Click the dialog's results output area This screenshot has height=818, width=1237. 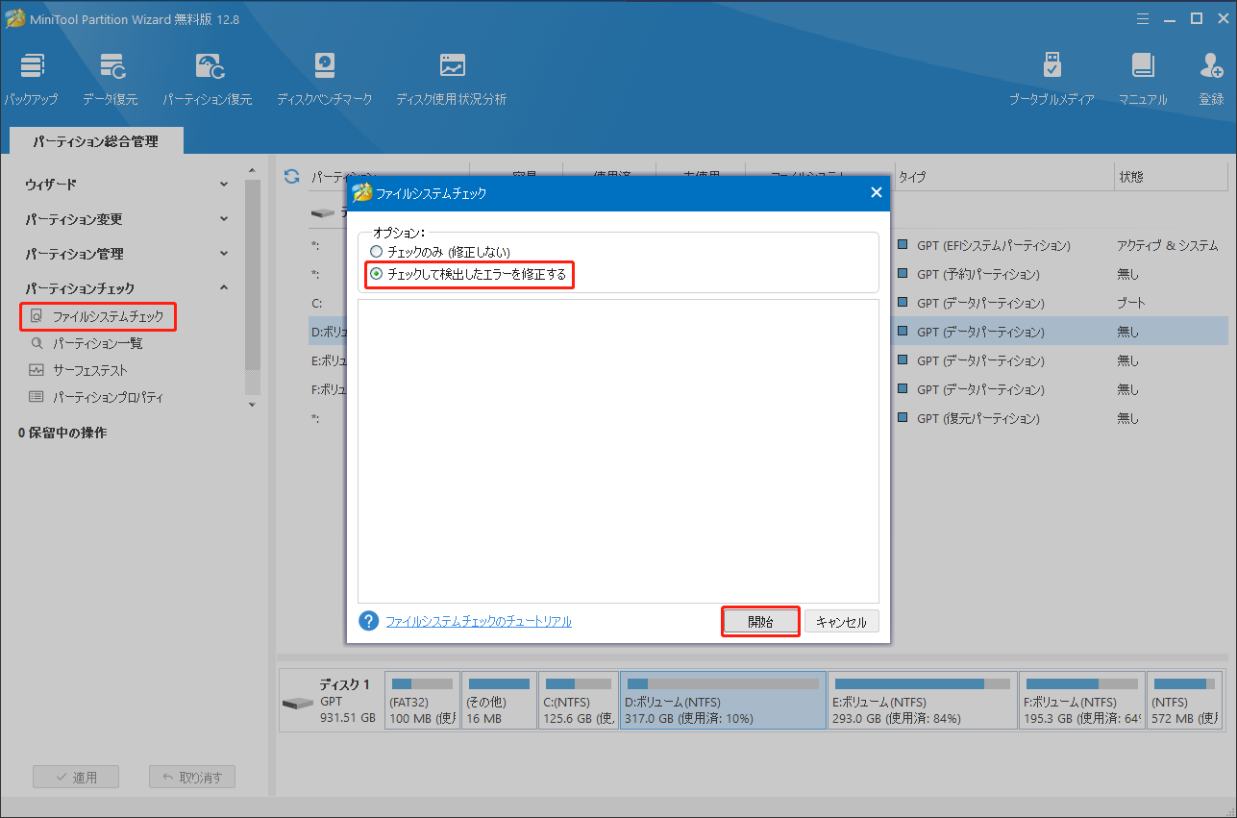(x=618, y=451)
